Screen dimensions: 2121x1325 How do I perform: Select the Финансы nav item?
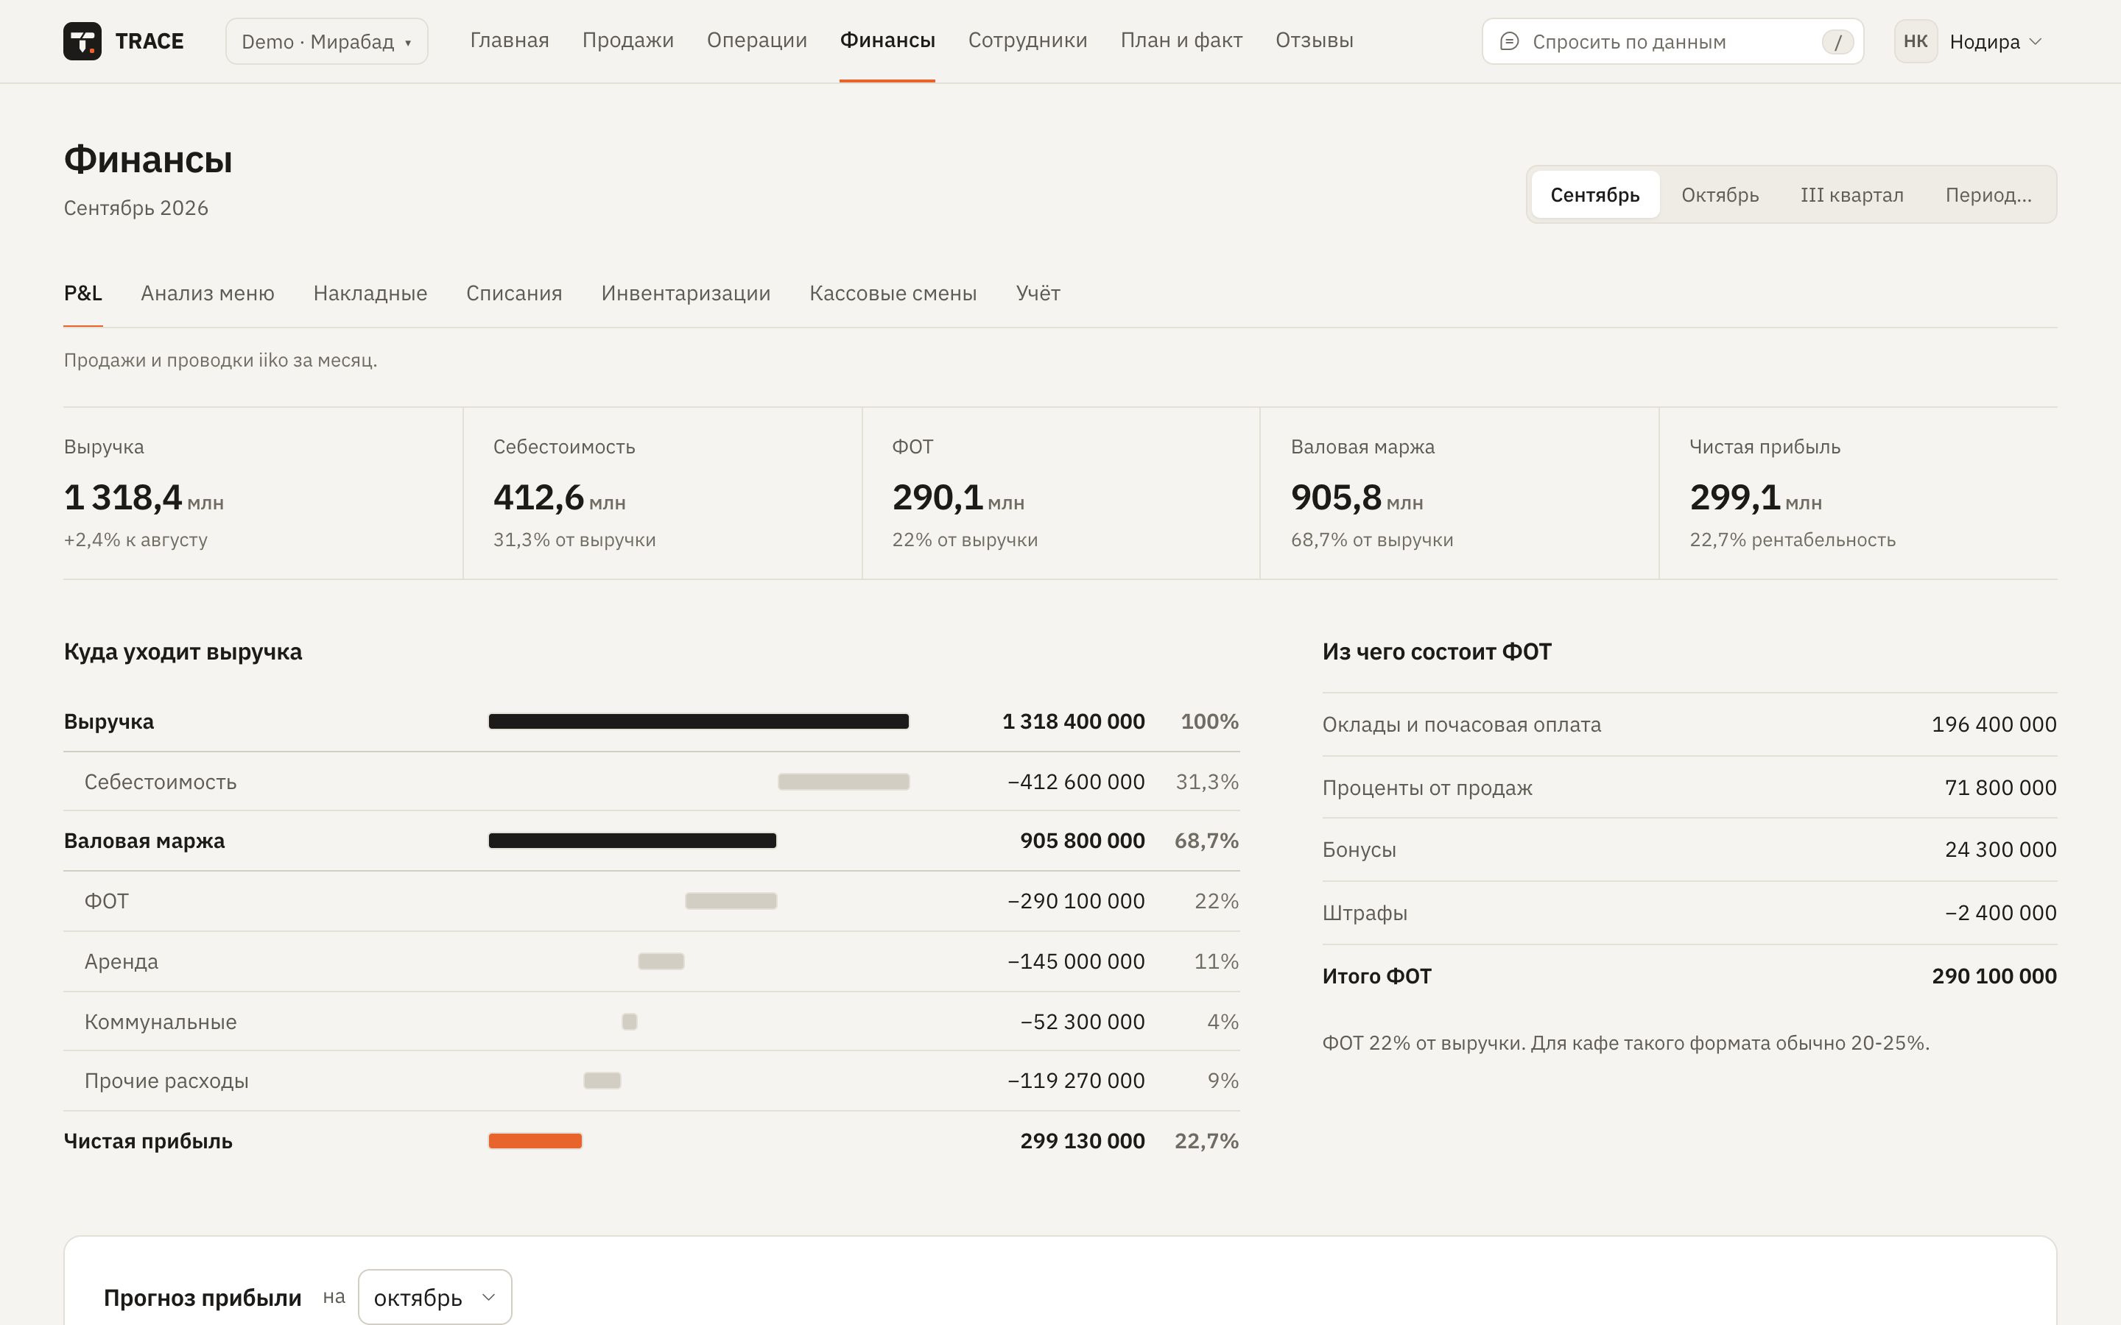(887, 40)
